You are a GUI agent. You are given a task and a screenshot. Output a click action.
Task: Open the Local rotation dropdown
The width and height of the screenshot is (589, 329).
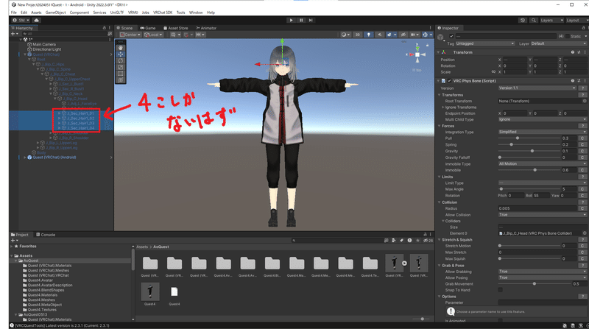153,35
